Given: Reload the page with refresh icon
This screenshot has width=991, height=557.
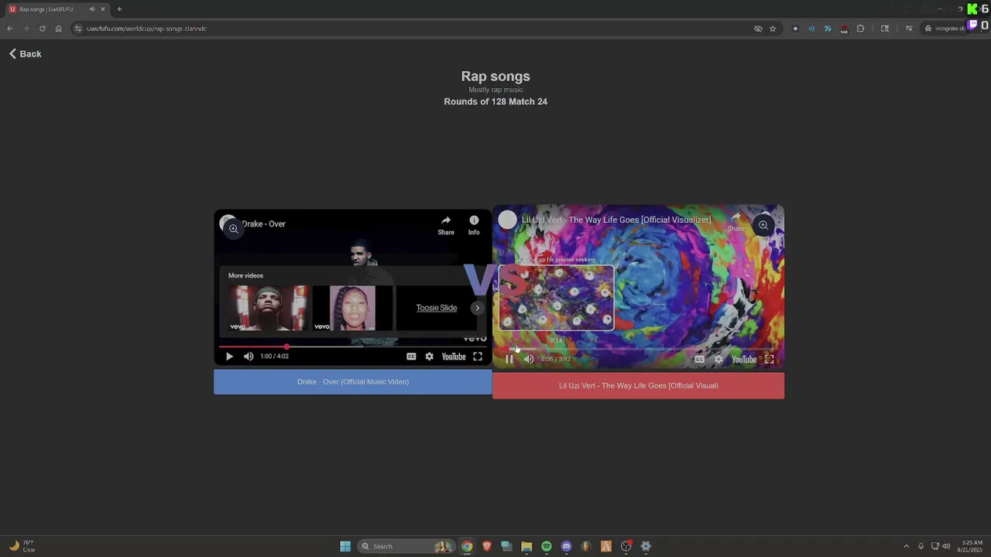Looking at the screenshot, I should (42, 29).
